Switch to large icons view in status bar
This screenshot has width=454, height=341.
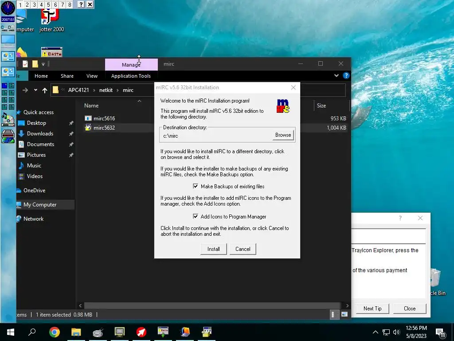click(344, 314)
